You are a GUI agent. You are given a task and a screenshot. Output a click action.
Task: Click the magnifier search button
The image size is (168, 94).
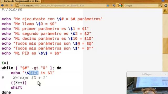pyautogui.click(x=160, y=5)
